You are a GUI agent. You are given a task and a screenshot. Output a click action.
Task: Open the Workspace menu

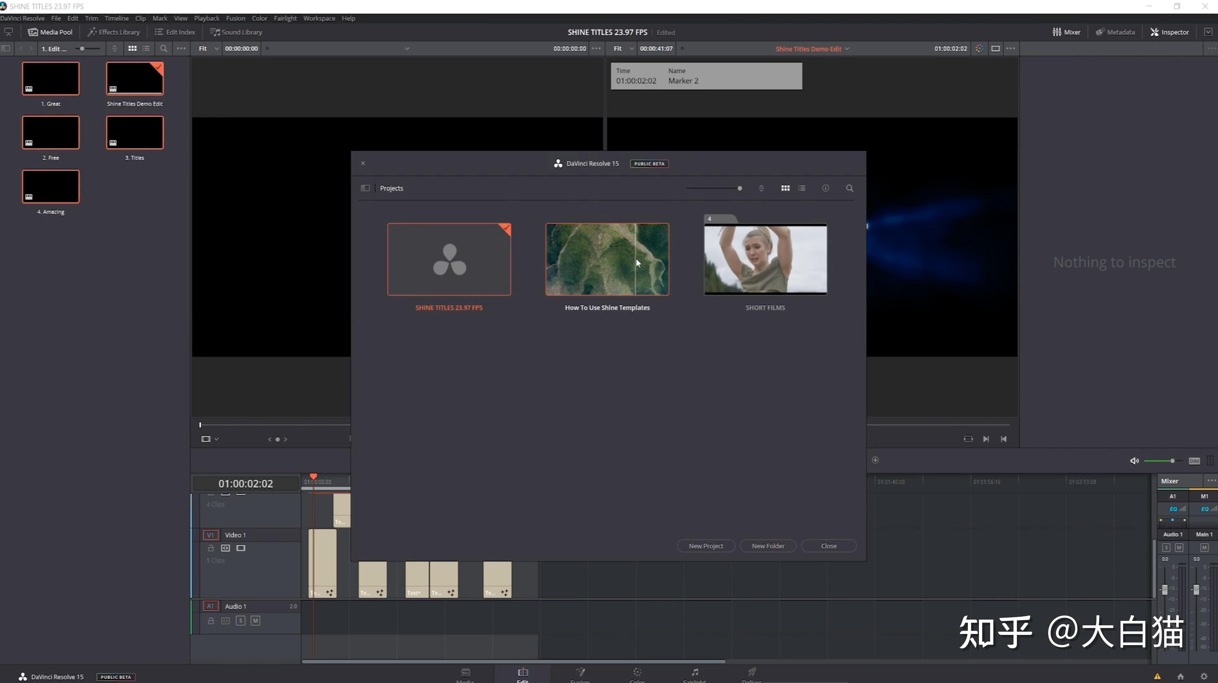pyautogui.click(x=319, y=18)
